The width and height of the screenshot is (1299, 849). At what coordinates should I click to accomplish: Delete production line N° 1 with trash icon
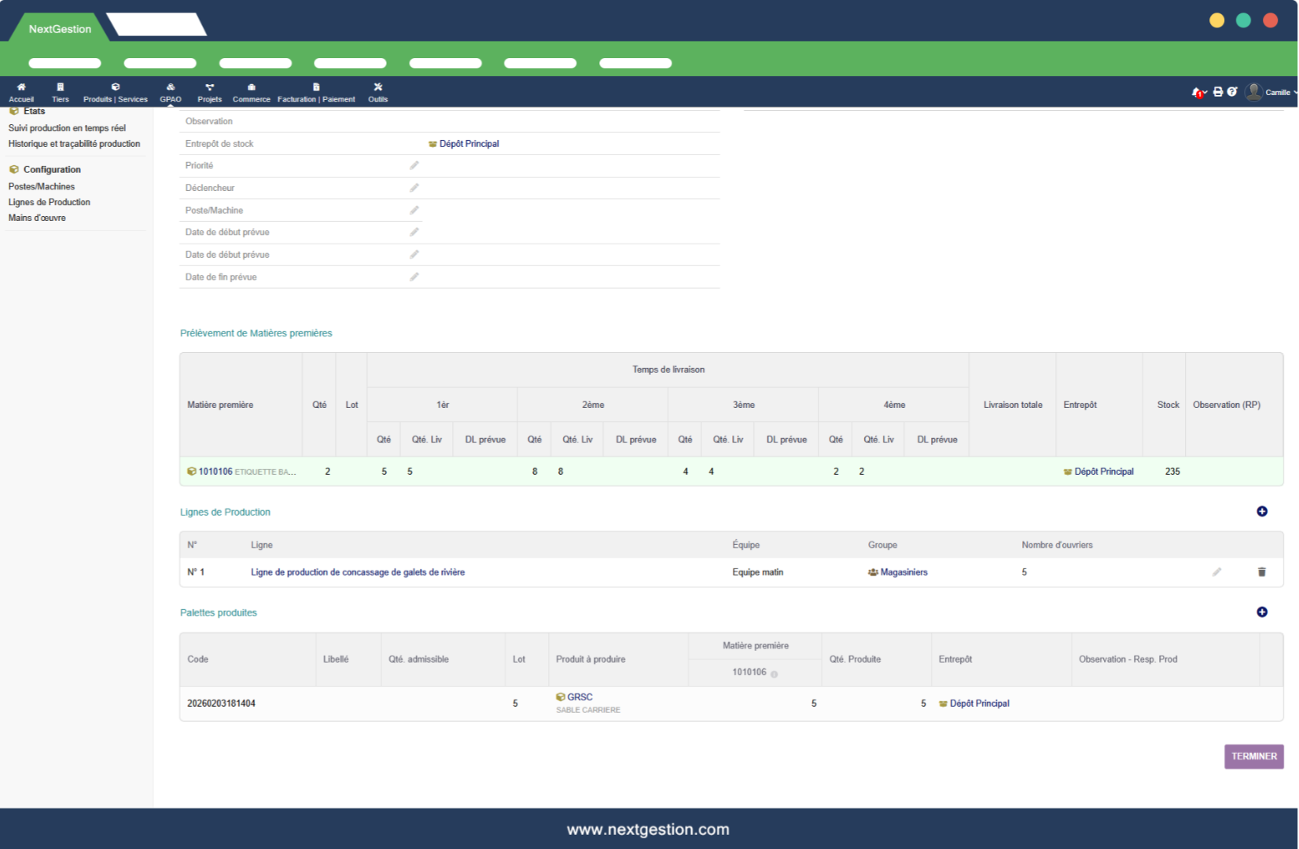(1262, 572)
